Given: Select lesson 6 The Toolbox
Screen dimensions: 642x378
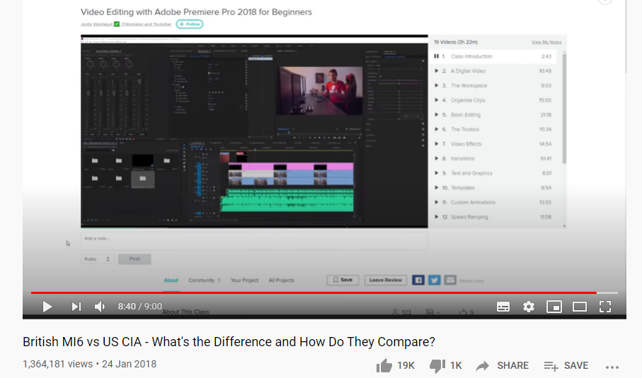Looking at the screenshot, I should click(493, 129).
